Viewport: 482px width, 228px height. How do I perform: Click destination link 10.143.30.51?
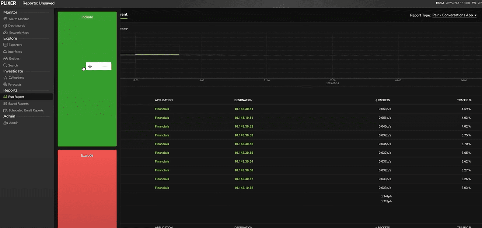244,109
